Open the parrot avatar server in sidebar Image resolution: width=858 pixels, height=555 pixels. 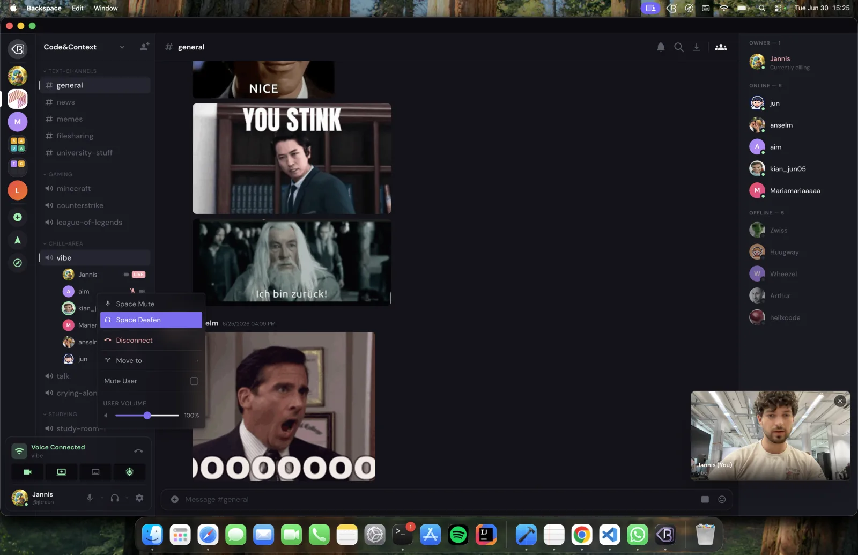18,76
